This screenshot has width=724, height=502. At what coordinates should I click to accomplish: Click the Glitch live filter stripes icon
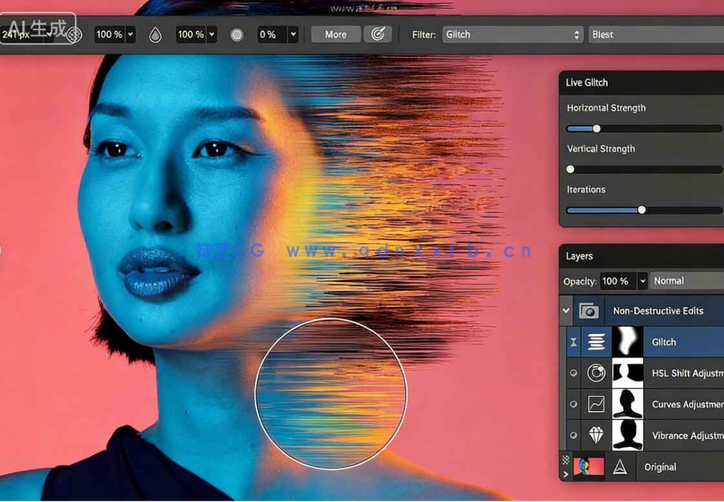click(x=595, y=341)
